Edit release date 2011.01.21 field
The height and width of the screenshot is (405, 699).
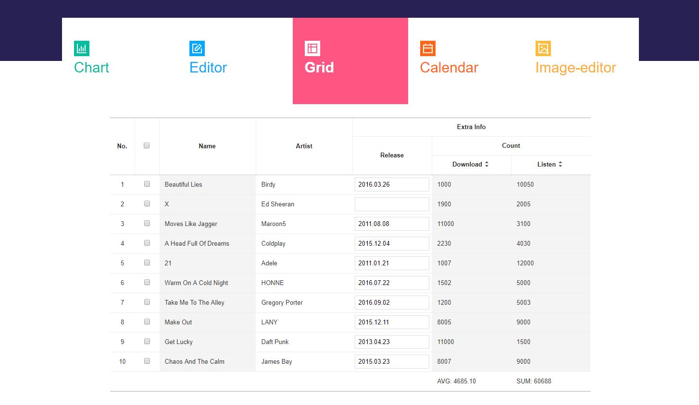click(x=392, y=263)
